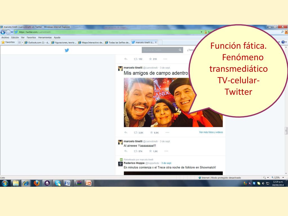The width and height of the screenshot is (288, 216).
Task: Switch to the Outlook.com tab
Action: tap(37, 42)
